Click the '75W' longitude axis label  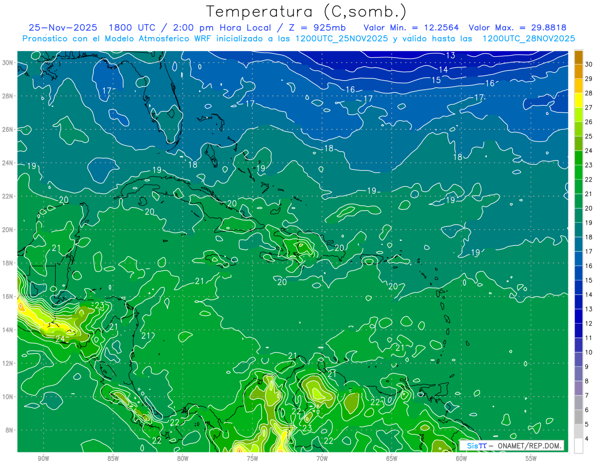pos(252,458)
